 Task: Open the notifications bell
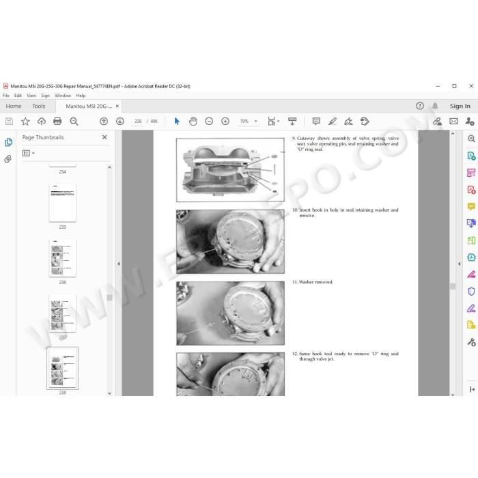point(435,106)
